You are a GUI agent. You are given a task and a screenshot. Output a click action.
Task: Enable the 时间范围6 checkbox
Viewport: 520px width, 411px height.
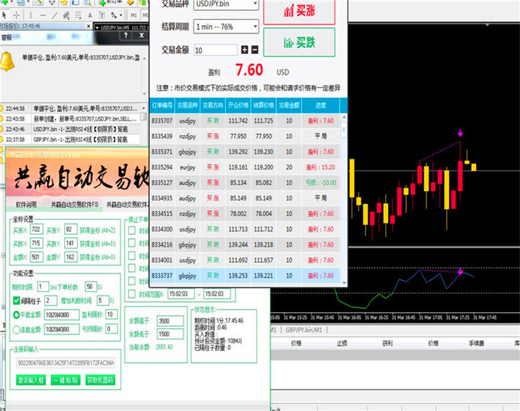pos(131,294)
